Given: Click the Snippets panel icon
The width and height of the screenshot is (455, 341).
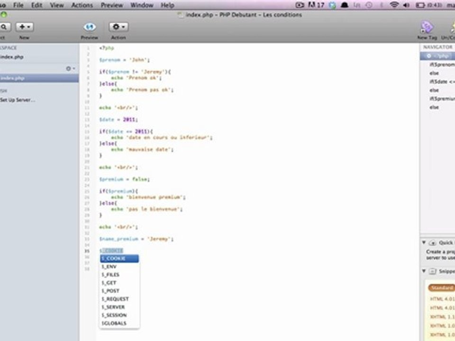Looking at the screenshot, I should (432, 271).
